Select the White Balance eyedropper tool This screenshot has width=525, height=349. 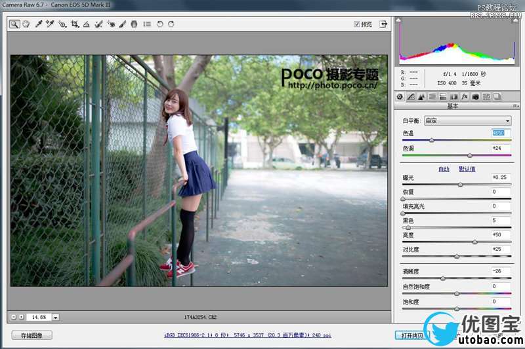click(x=39, y=24)
